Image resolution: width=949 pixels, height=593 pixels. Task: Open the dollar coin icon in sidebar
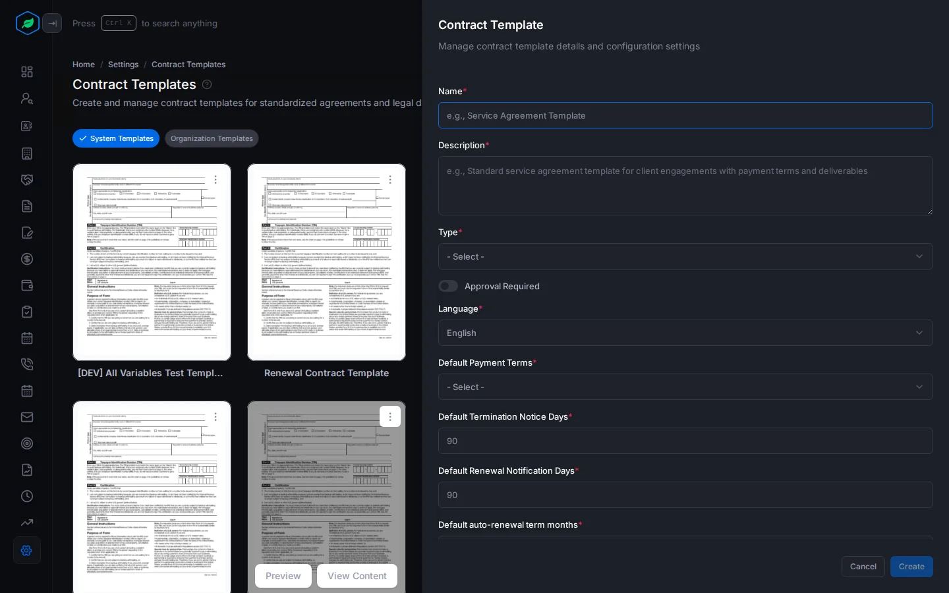point(27,259)
